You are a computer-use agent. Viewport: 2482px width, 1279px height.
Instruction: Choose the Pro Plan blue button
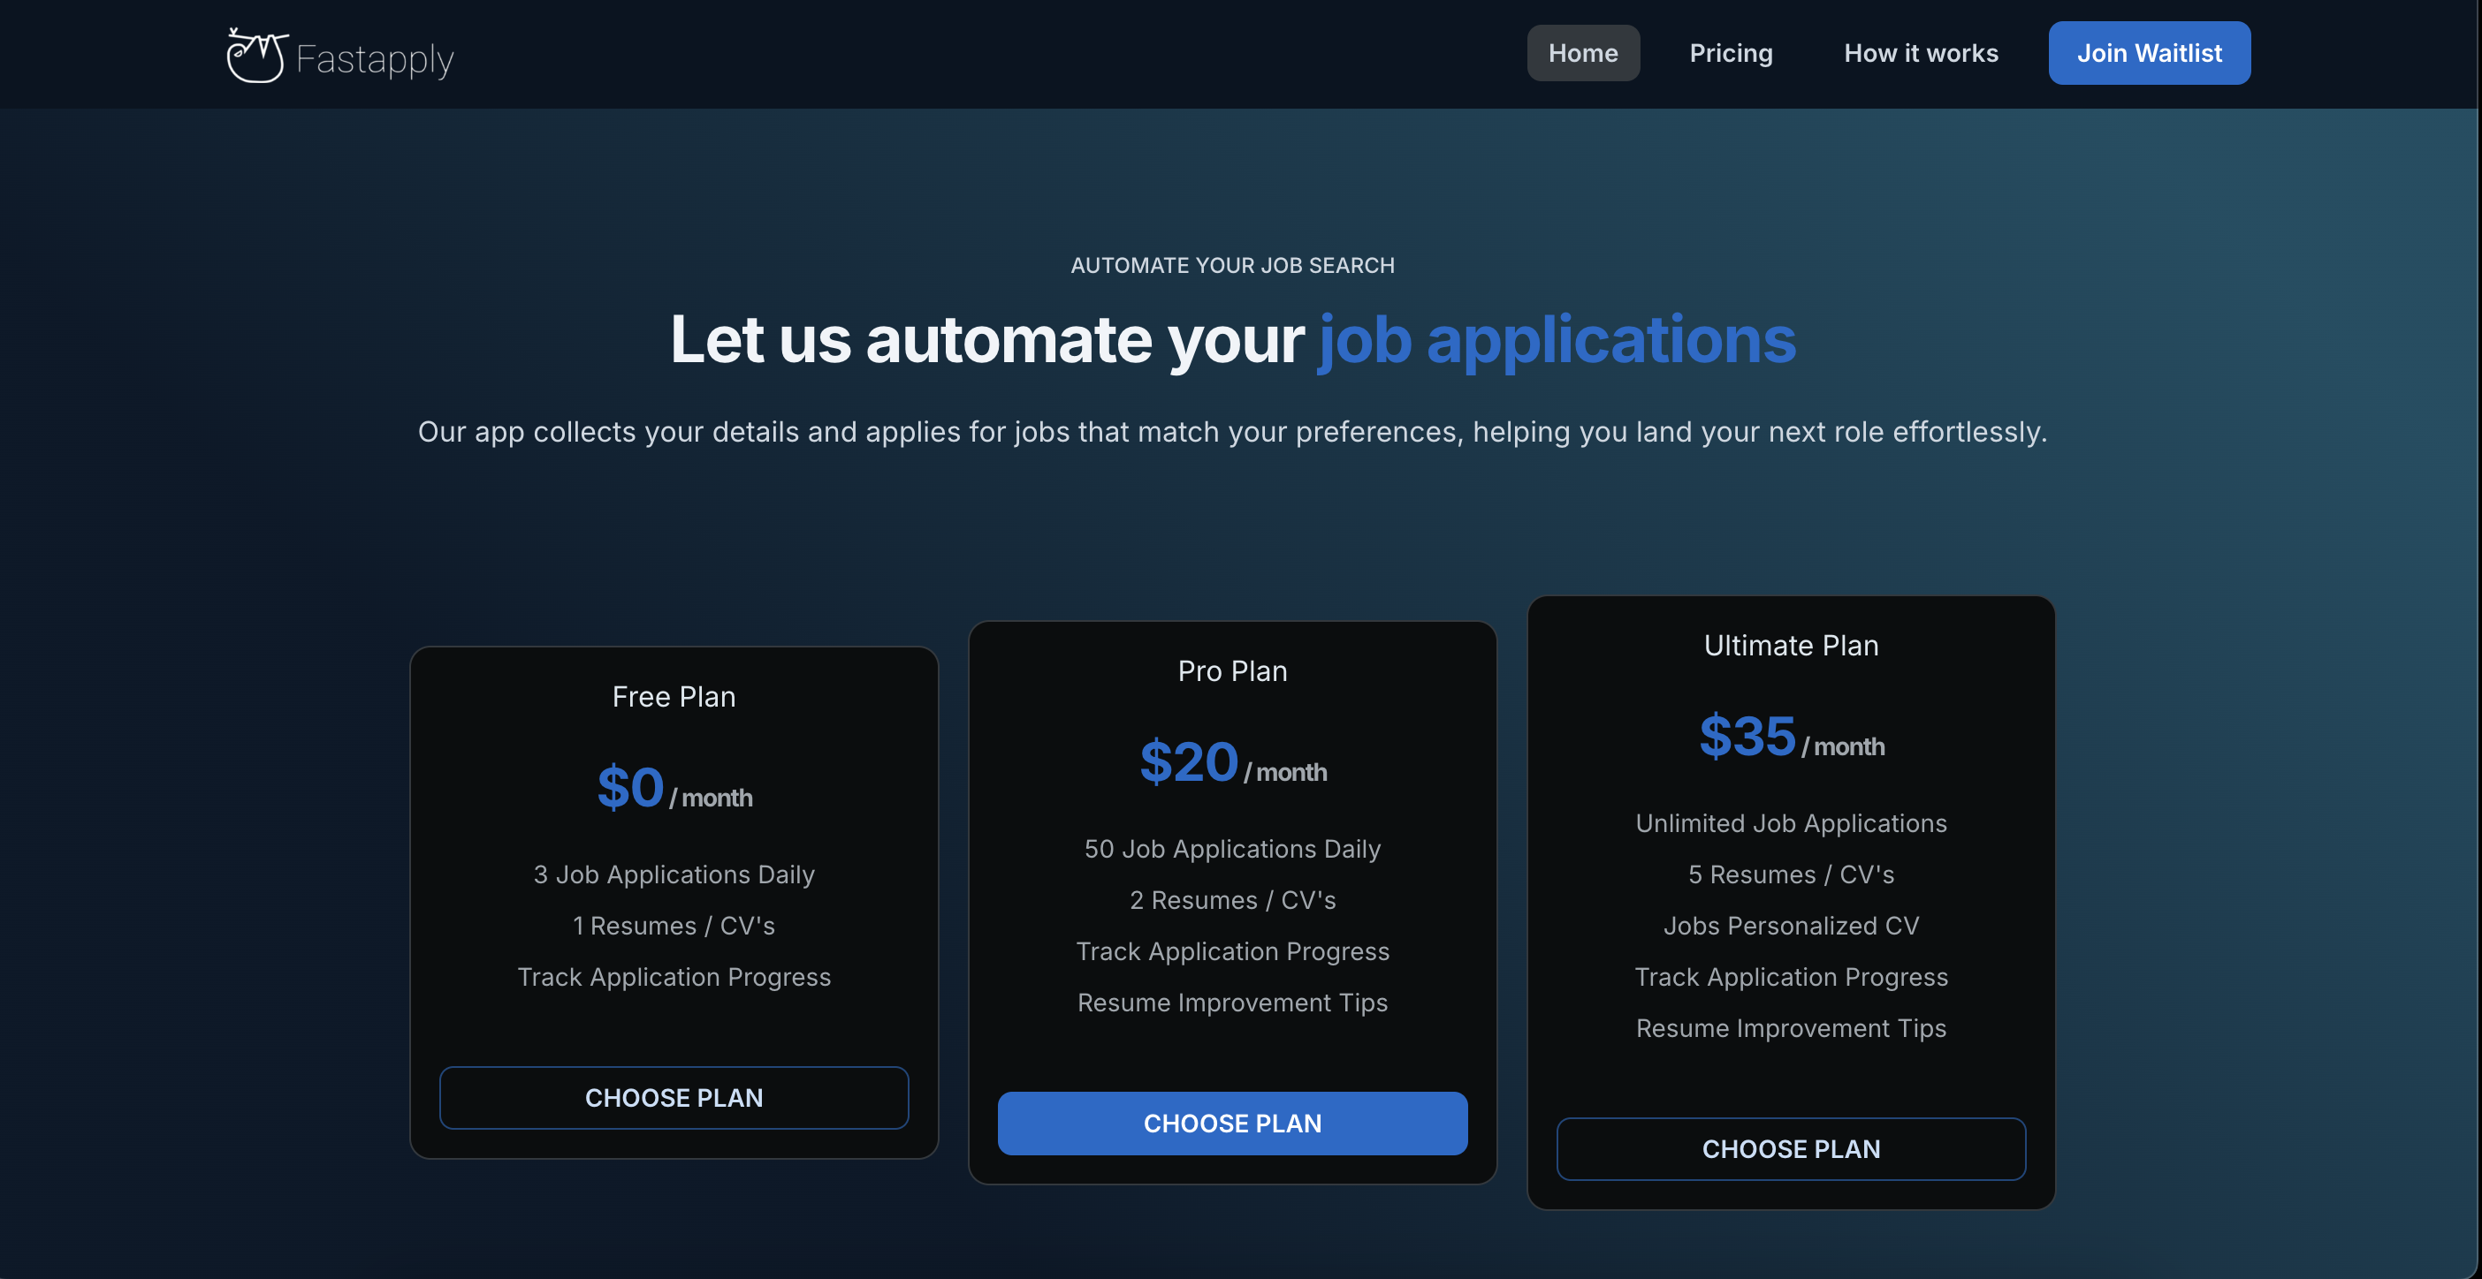[1231, 1123]
